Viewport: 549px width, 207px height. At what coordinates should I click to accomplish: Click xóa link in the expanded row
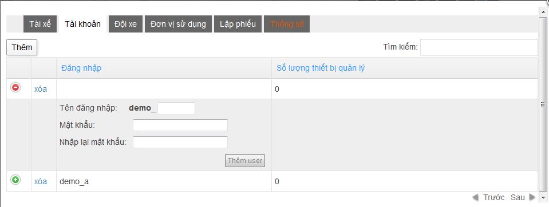[41, 89]
